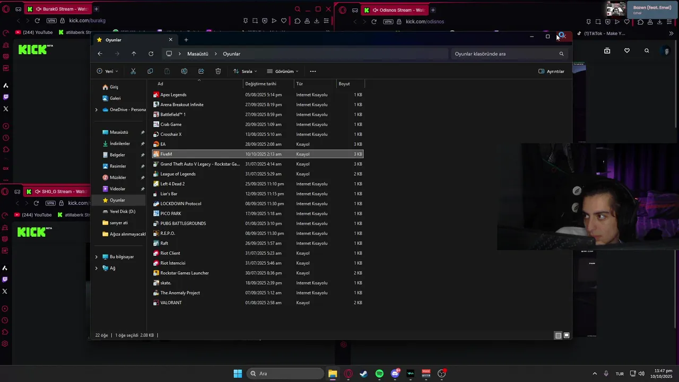Open the TikTok bookmark in Odisnos window

[x=601, y=33]
